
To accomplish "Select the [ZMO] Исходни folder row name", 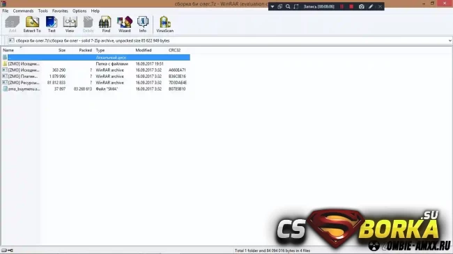I will click(24, 64).
